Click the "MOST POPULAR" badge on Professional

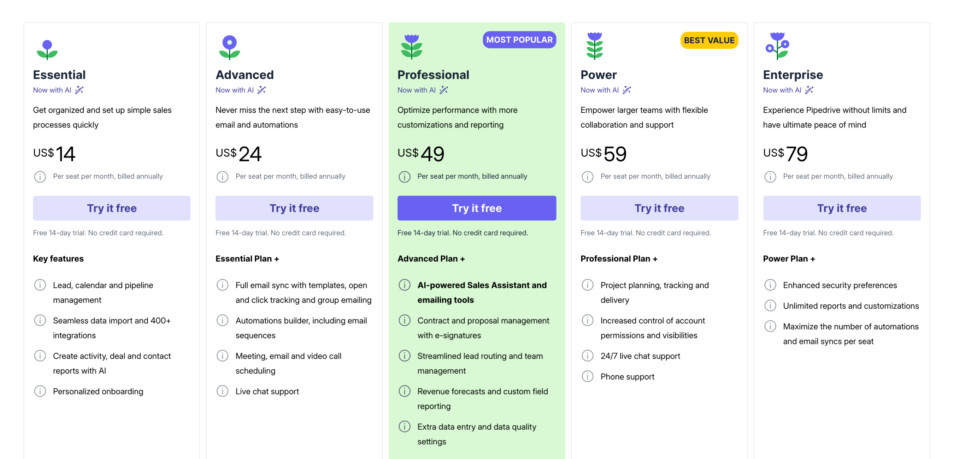pyautogui.click(x=519, y=40)
